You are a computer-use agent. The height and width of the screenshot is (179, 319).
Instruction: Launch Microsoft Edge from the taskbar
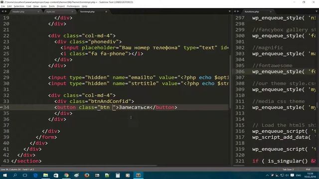pyautogui.click(x=35, y=175)
